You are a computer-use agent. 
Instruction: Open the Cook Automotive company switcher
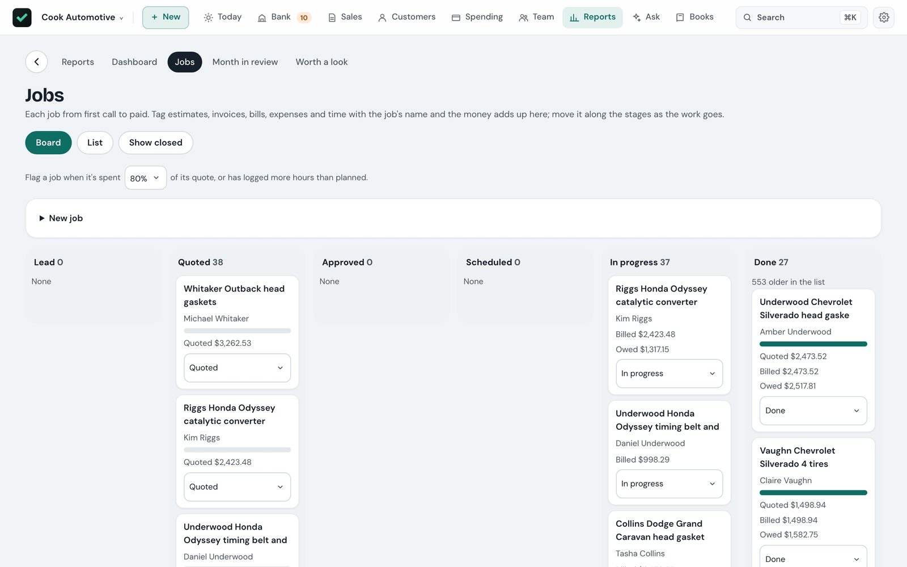coord(83,18)
